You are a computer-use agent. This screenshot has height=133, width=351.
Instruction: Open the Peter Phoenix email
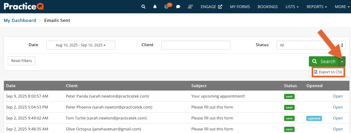coord(338,107)
